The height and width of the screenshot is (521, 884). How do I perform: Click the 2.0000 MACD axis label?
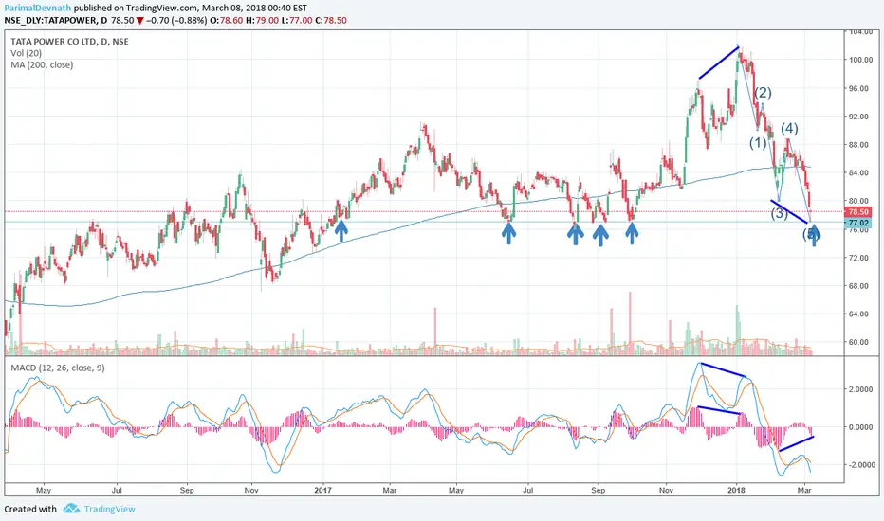coord(861,389)
